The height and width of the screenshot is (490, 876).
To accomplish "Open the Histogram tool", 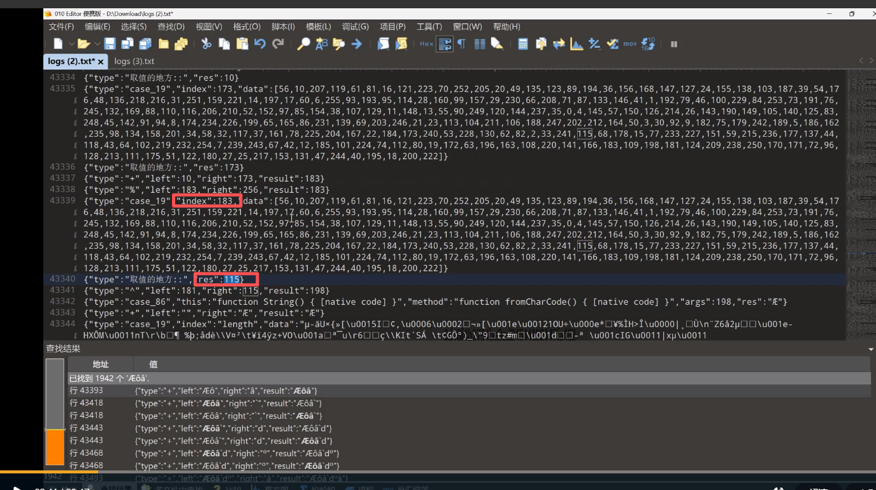I will 577,44.
